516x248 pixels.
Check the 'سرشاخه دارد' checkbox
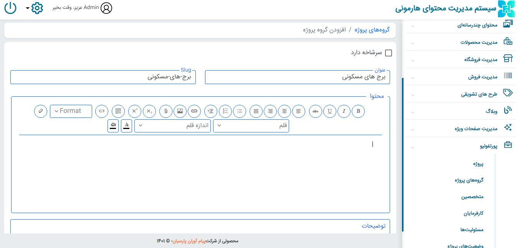point(389,53)
